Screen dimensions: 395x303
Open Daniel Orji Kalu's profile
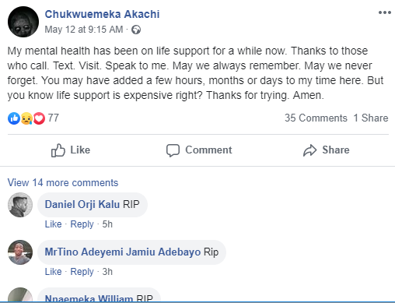(x=82, y=204)
